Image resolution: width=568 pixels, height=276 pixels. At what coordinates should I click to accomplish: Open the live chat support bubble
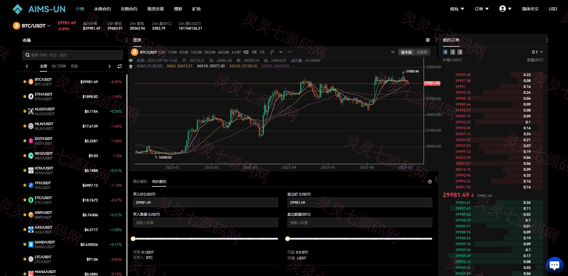554,265
